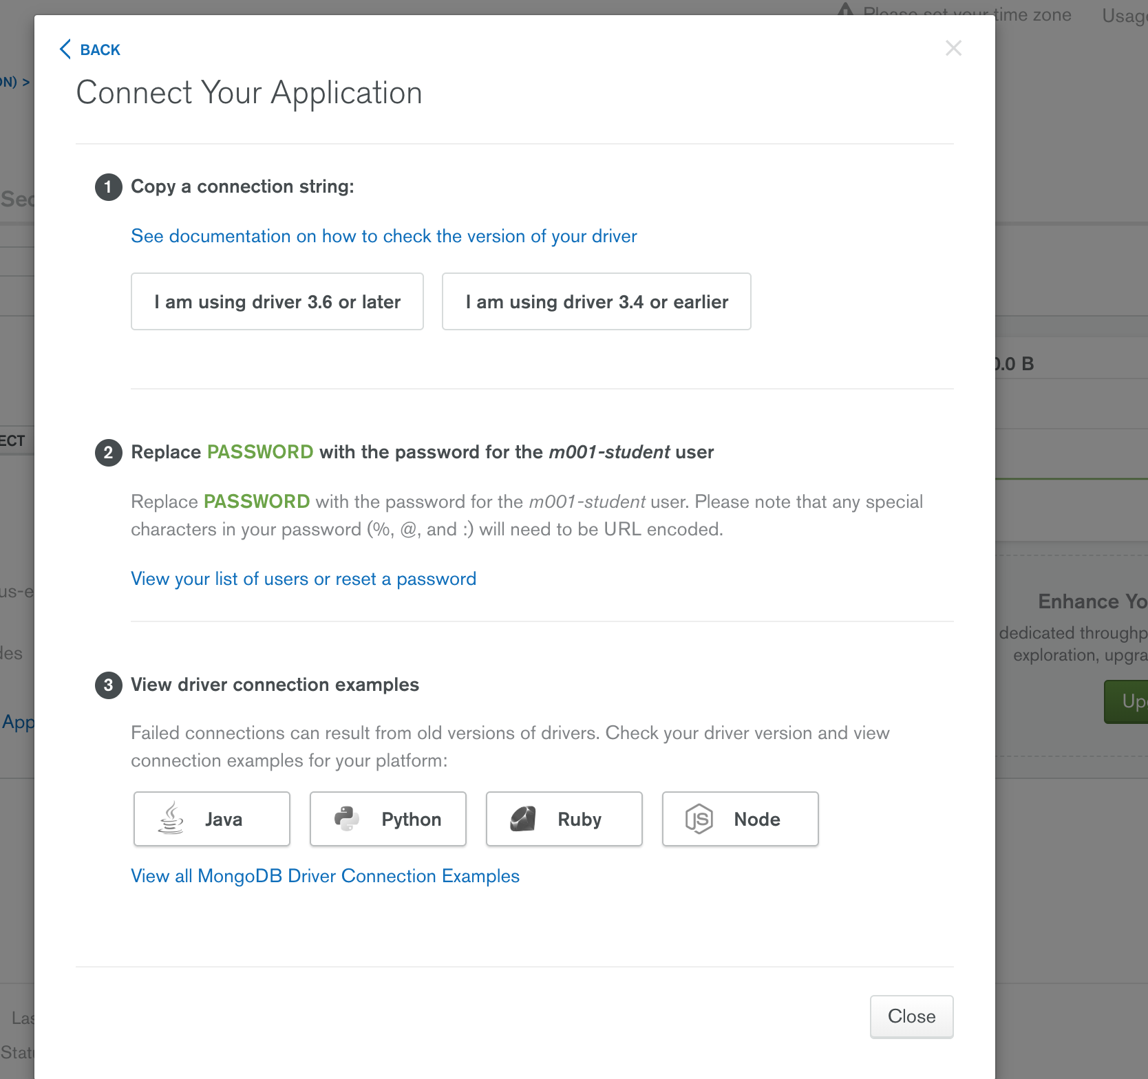Open documentation on checking driver version
The width and height of the screenshot is (1148, 1079).
click(384, 236)
